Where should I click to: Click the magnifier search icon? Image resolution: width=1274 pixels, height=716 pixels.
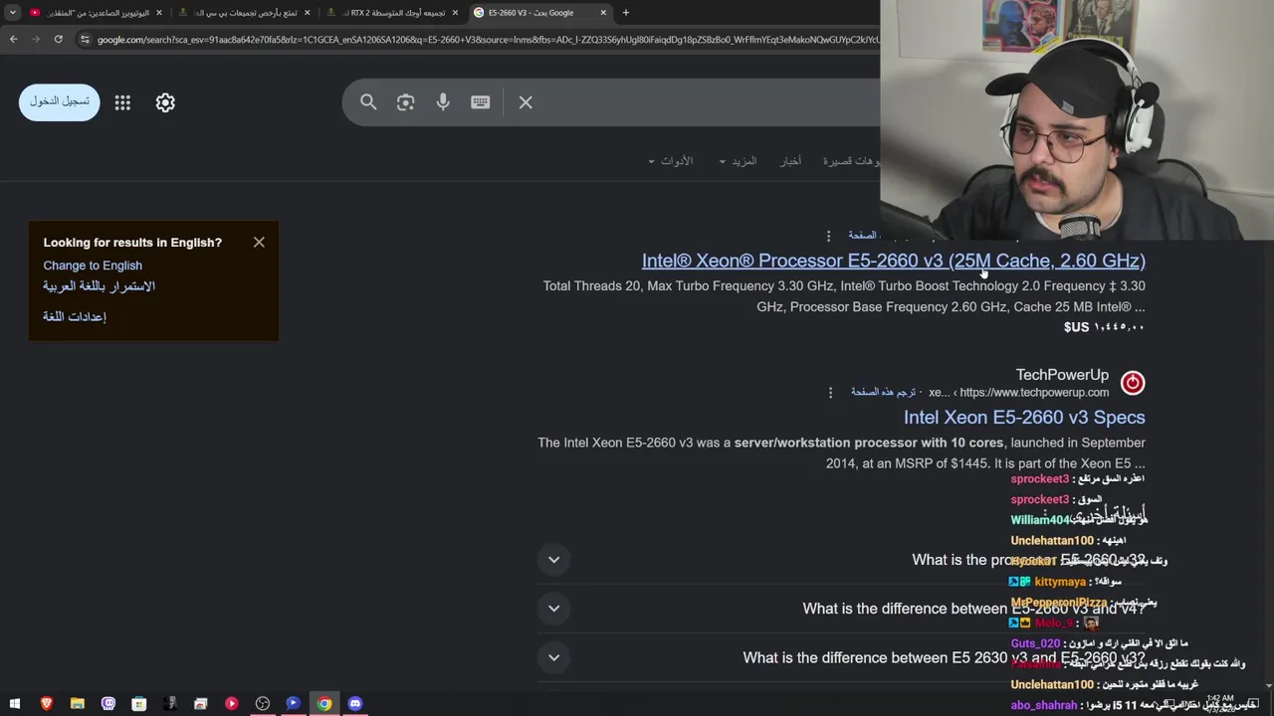pyautogui.click(x=368, y=102)
